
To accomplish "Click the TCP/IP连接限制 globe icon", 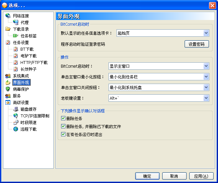I will point(16,116).
